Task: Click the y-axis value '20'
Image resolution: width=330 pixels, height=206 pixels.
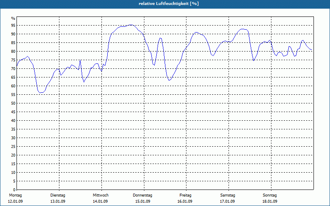Action: pos(13,155)
